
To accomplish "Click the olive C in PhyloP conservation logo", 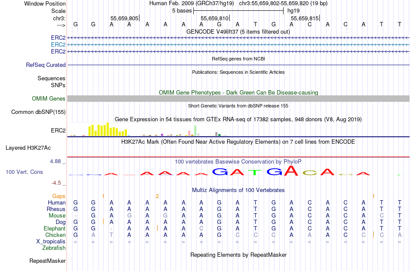I will pos(309,173).
